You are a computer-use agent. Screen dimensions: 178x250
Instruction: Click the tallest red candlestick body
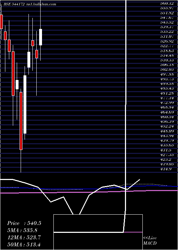click(21, 121)
